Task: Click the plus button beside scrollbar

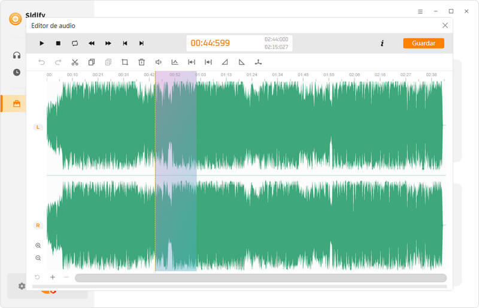Action: point(53,277)
